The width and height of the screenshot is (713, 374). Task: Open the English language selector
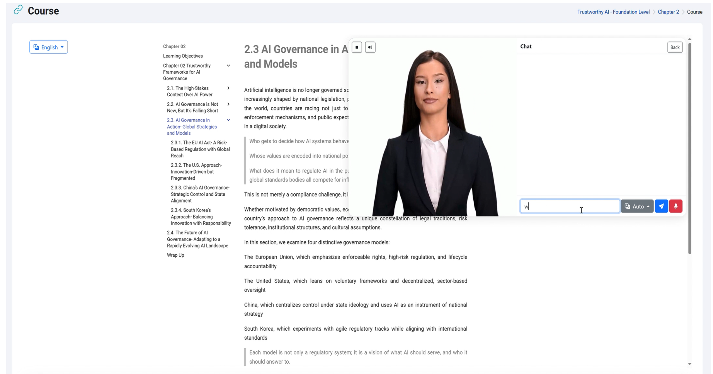coord(48,47)
